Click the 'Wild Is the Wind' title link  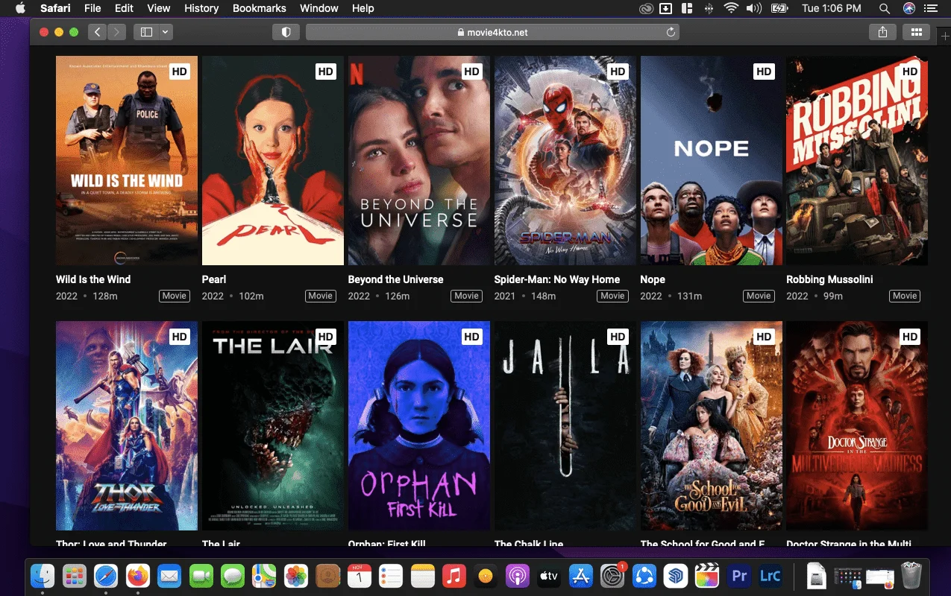coord(93,279)
